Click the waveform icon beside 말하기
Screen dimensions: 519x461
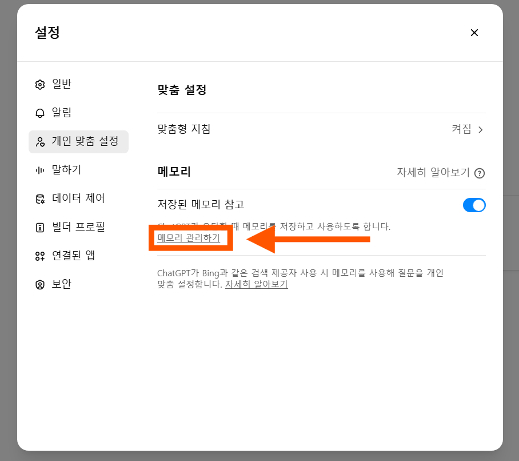39,170
